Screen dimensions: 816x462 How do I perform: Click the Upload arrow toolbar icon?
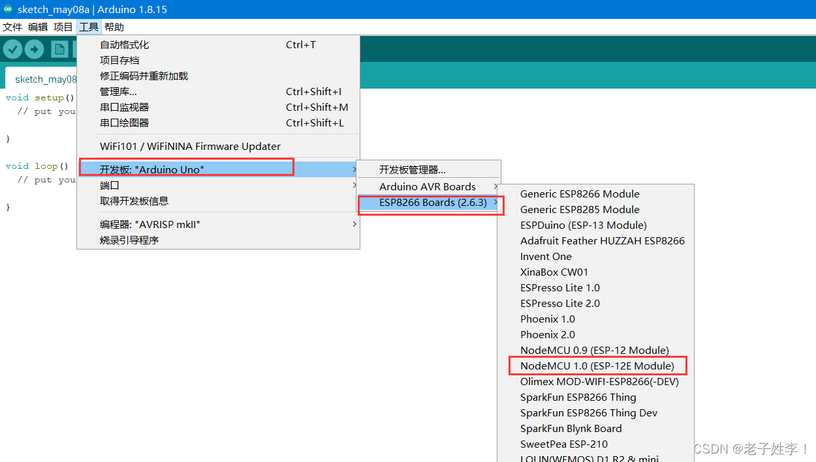tap(34, 50)
